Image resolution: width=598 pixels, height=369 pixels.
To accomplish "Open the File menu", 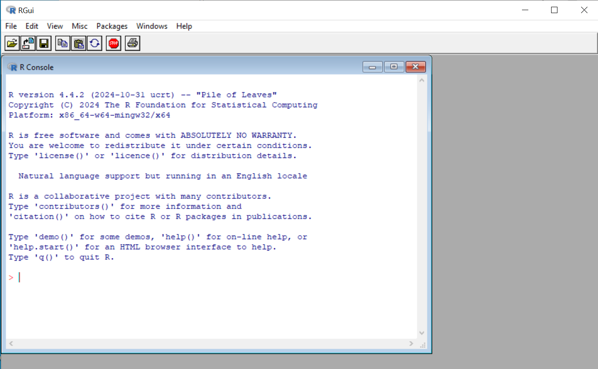I will pos(11,26).
